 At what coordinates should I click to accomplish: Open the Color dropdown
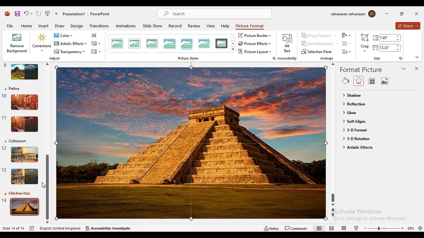point(63,35)
